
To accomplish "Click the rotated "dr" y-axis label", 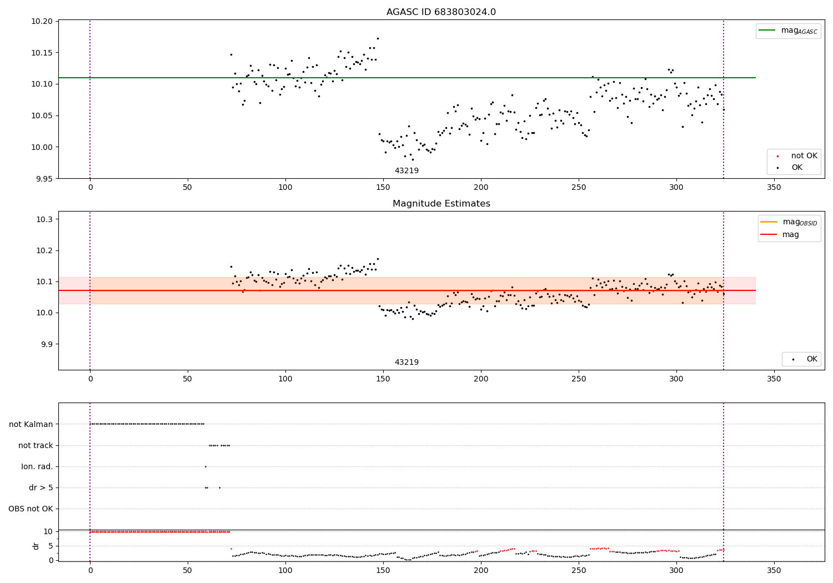I will tap(36, 546).
